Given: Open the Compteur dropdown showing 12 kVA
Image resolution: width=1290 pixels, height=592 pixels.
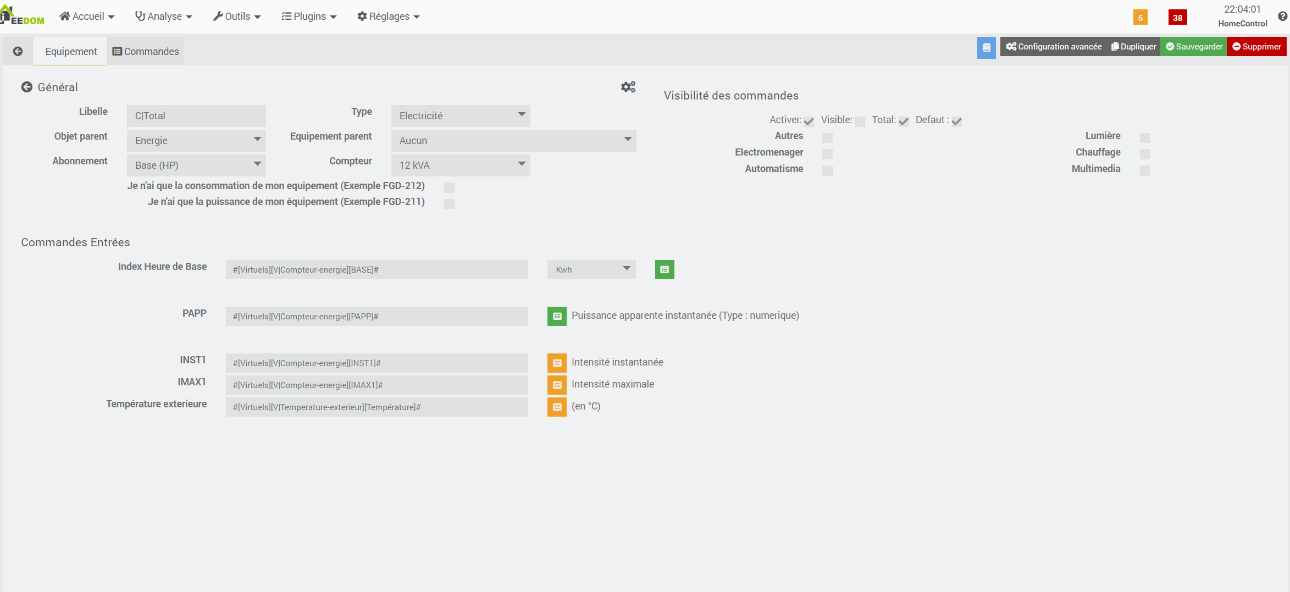Looking at the screenshot, I should point(461,165).
